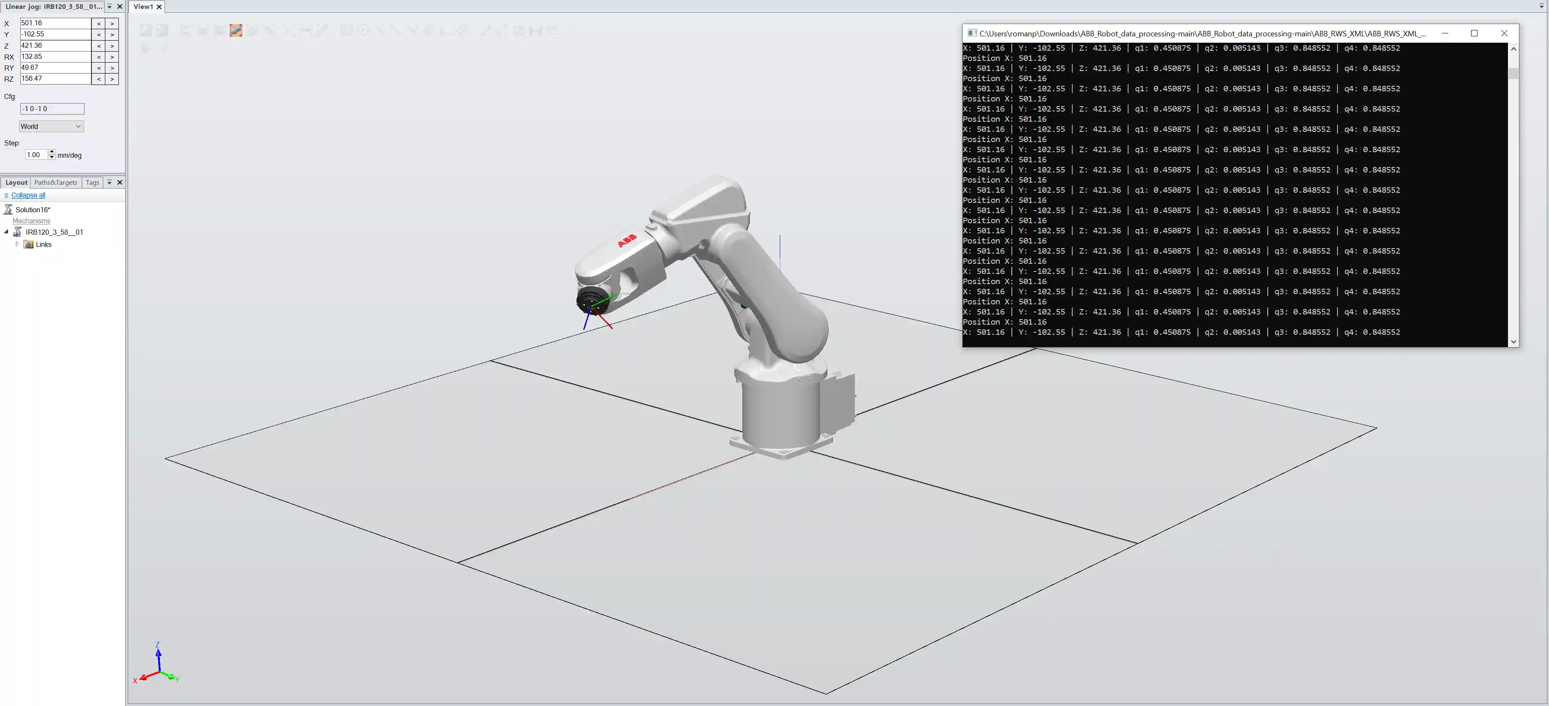This screenshot has height=706, width=1549.
Task: Switch to the Tags tab
Action: [x=92, y=182]
